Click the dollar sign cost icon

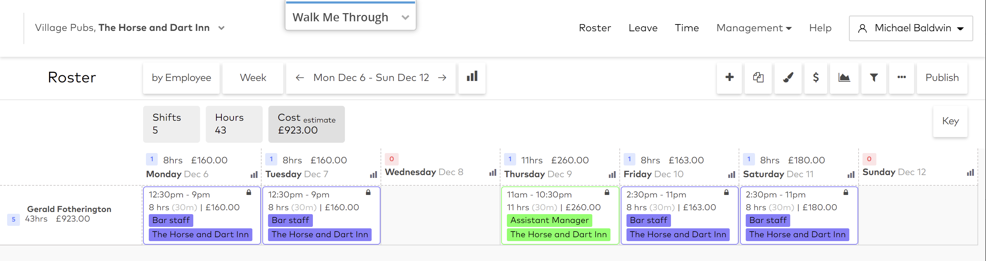[815, 77]
